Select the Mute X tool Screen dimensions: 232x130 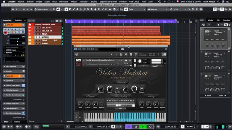(88, 9)
